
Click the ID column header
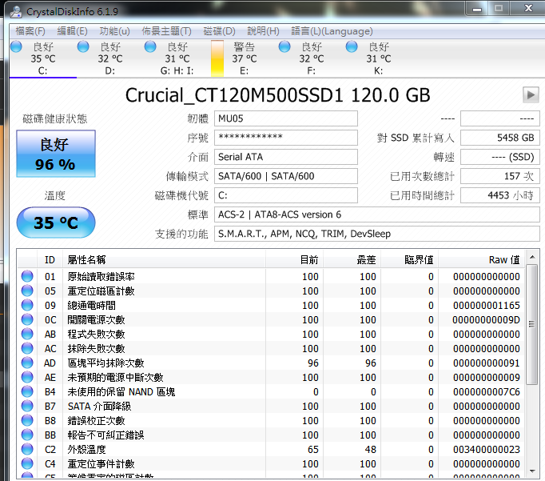click(50, 259)
